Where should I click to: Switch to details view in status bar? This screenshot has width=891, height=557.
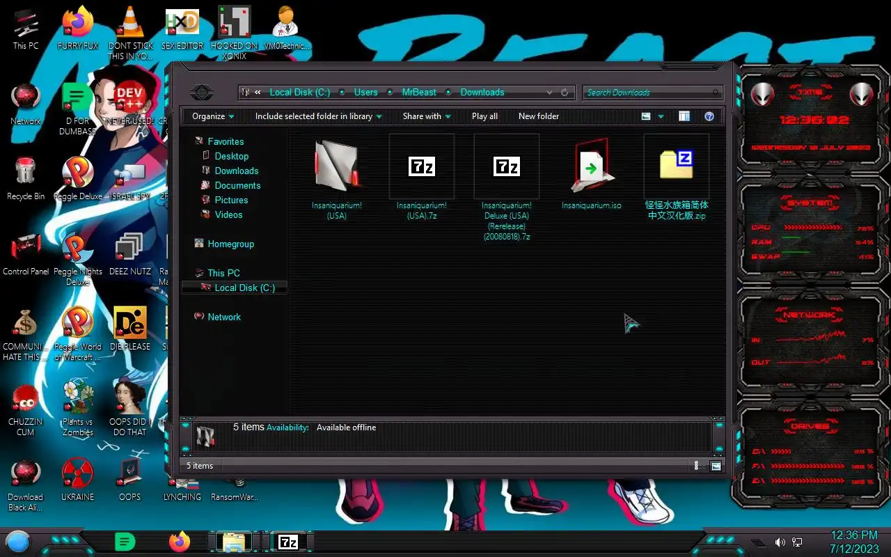pos(697,466)
